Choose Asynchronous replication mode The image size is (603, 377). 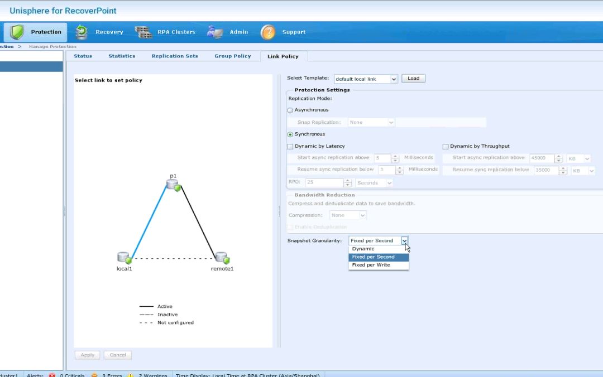[290, 110]
